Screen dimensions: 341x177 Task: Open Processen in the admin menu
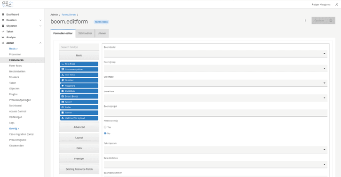click(15, 54)
